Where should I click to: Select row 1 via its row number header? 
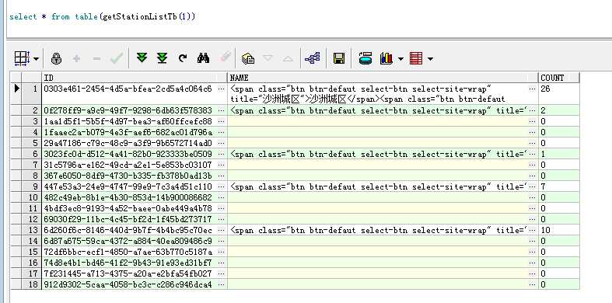pyautogui.click(x=31, y=93)
